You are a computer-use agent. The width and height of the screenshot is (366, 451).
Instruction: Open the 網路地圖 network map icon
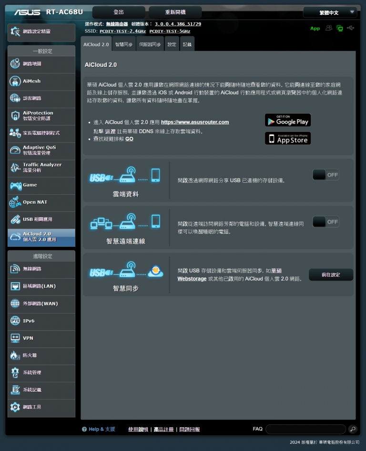click(x=15, y=63)
